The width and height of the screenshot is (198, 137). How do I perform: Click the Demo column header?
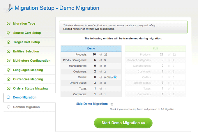click(91, 48)
